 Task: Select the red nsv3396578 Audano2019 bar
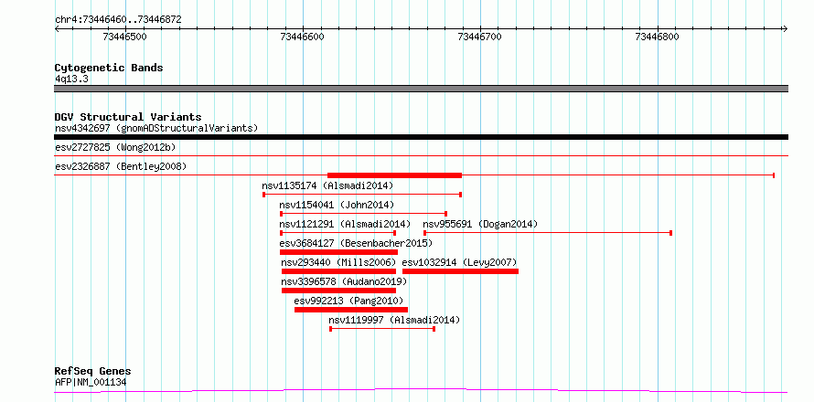(338, 291)
